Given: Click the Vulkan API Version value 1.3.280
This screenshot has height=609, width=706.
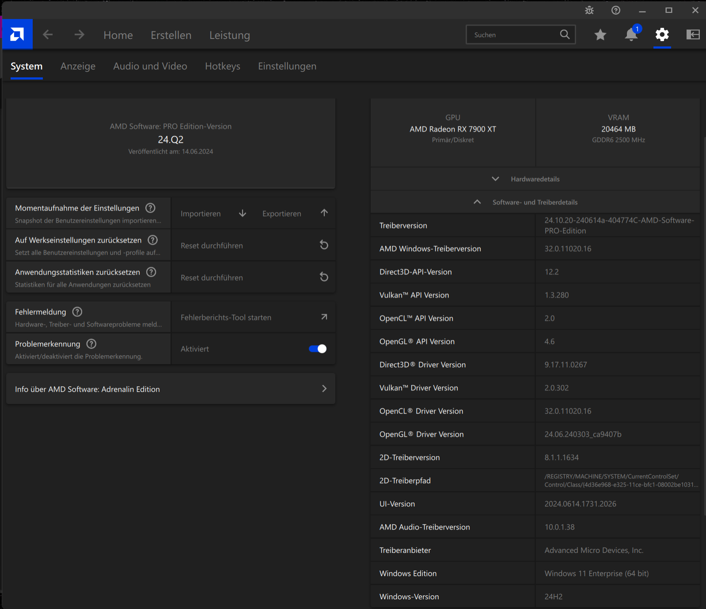Looking at the screenshot, I should tap(557, 295).
